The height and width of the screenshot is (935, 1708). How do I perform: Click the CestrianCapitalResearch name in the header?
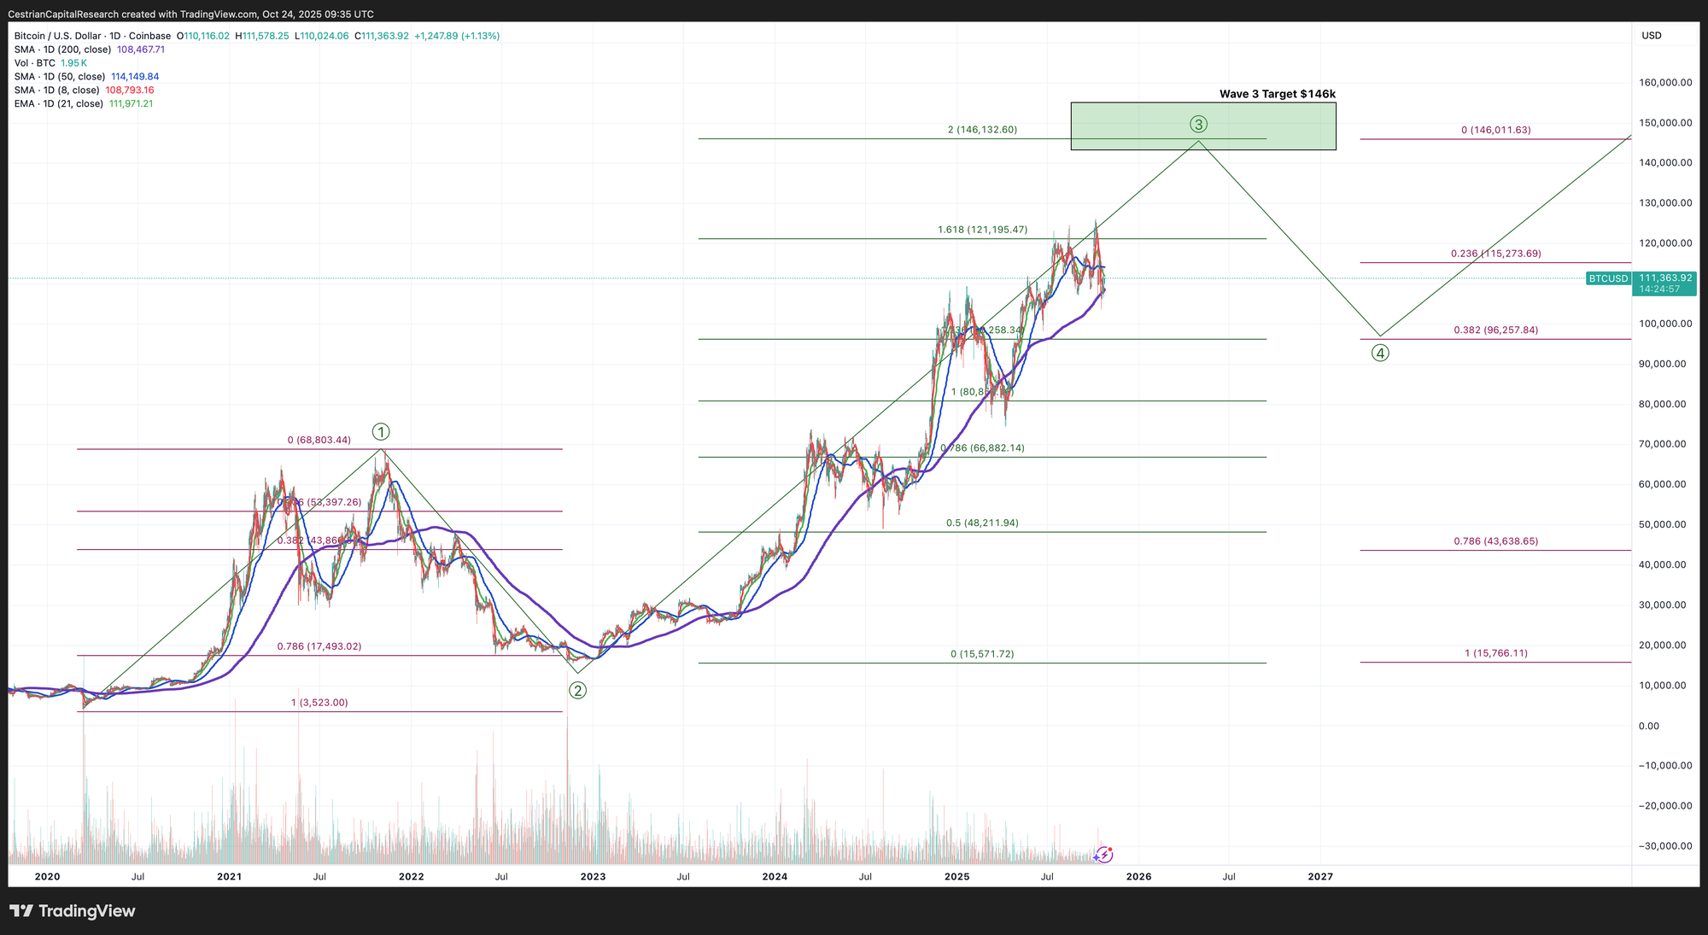coord(65,14)
